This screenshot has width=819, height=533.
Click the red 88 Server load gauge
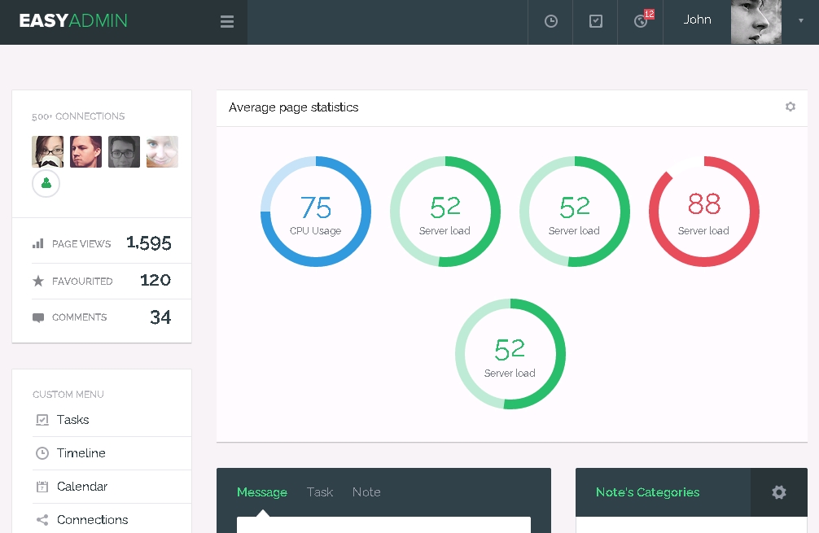(703, 212)
